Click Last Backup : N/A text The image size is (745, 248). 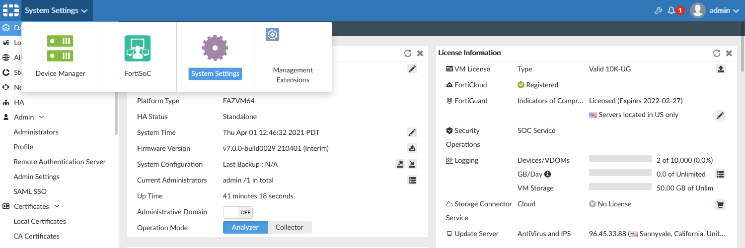coord(250,164)
